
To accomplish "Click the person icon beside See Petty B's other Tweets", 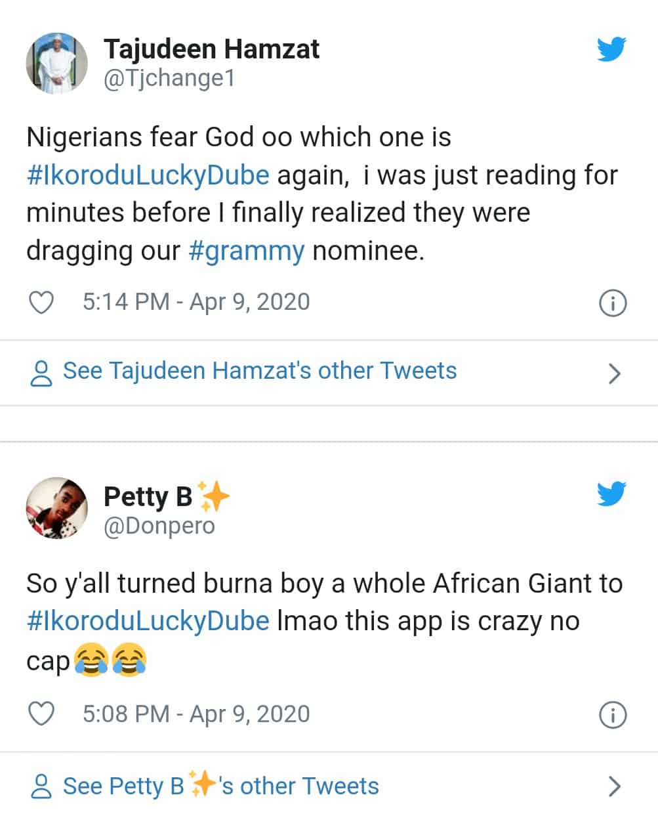I will (x=42, y=786).
